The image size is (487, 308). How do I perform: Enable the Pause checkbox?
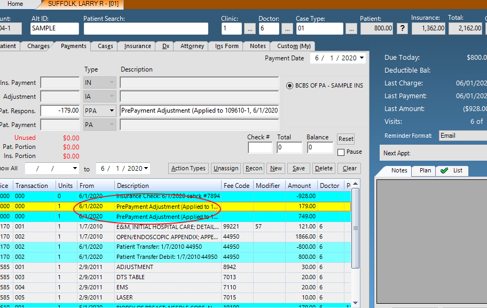click(x=341, y=152)
